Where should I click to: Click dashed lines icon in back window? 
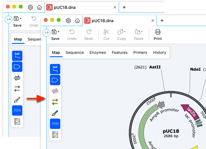pos(17,121)
